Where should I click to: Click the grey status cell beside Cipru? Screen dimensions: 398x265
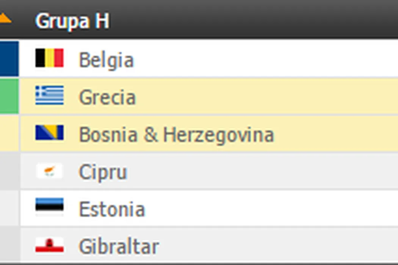(x=9, y=171)
